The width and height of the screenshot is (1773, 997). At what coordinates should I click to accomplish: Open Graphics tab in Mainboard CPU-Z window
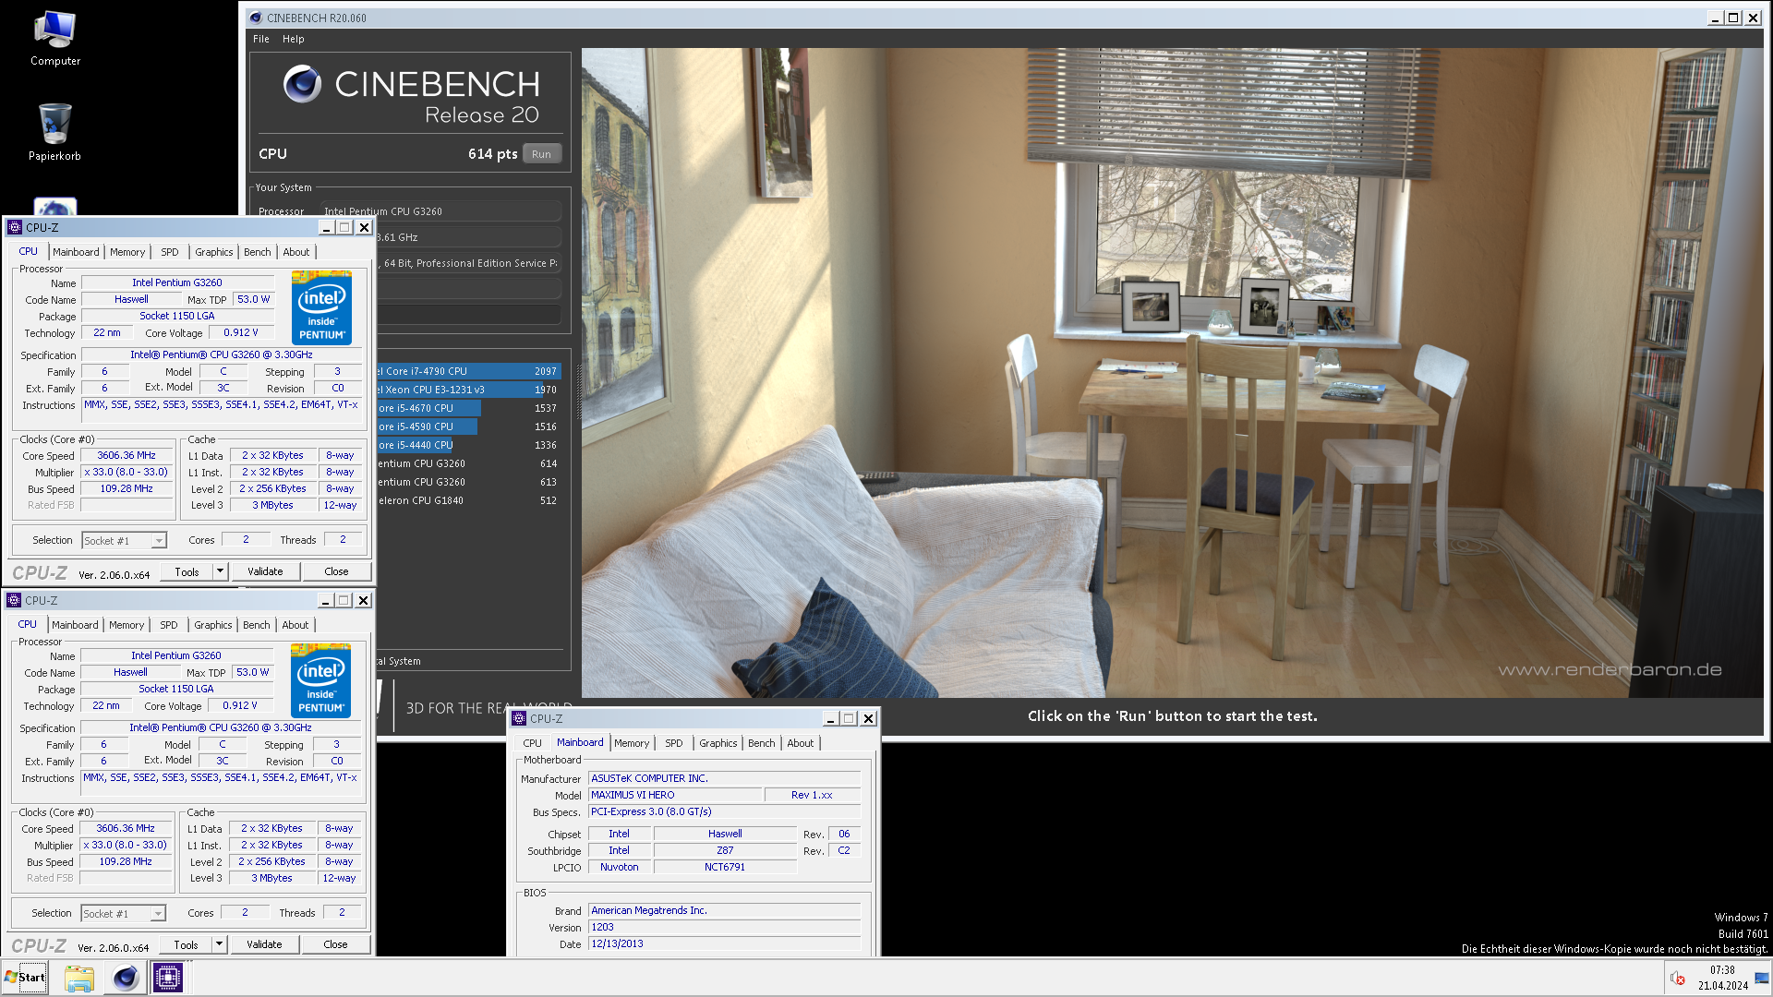pyautogui.click(x=718, y=743)
